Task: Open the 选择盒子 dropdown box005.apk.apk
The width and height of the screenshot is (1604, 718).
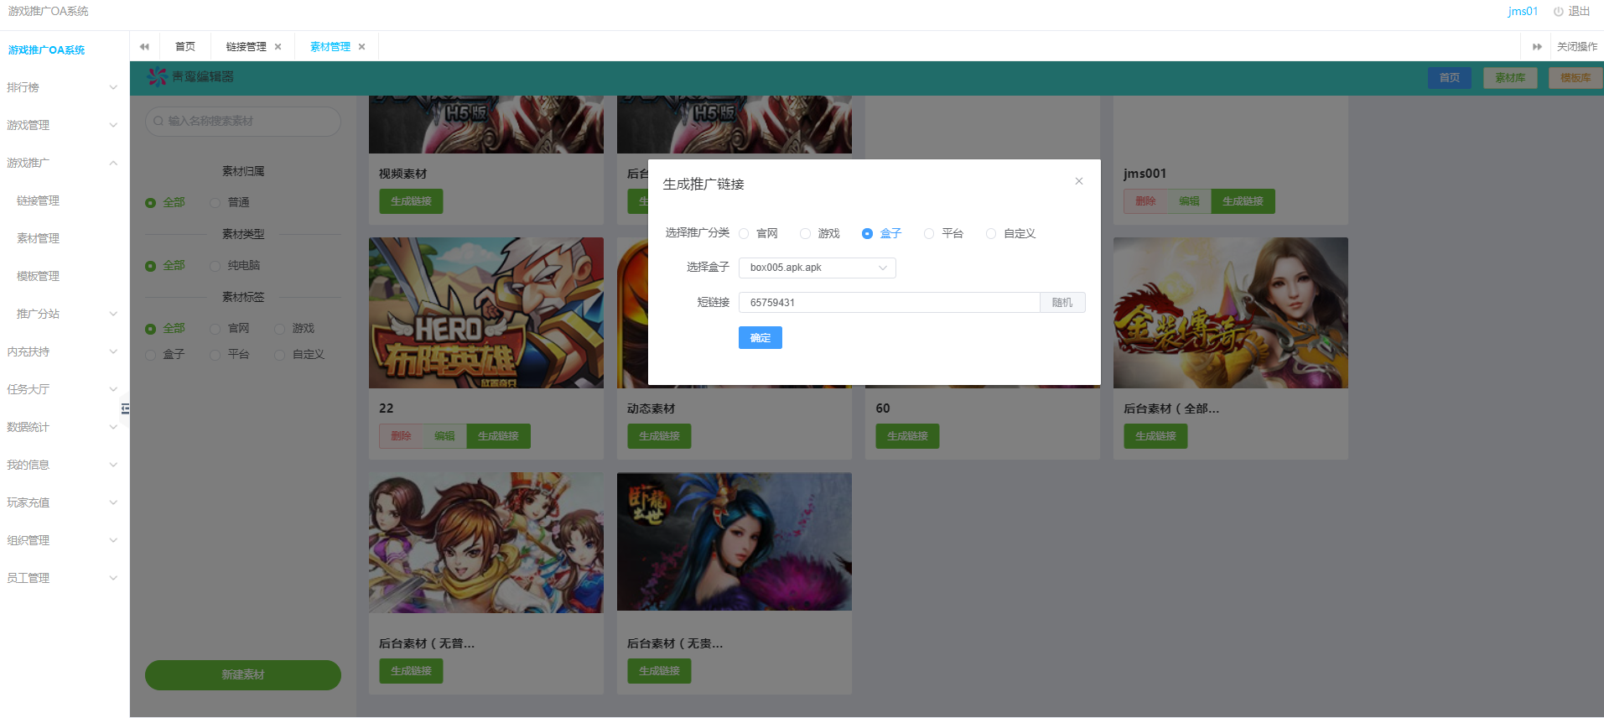Action: [x=817, y=268]
